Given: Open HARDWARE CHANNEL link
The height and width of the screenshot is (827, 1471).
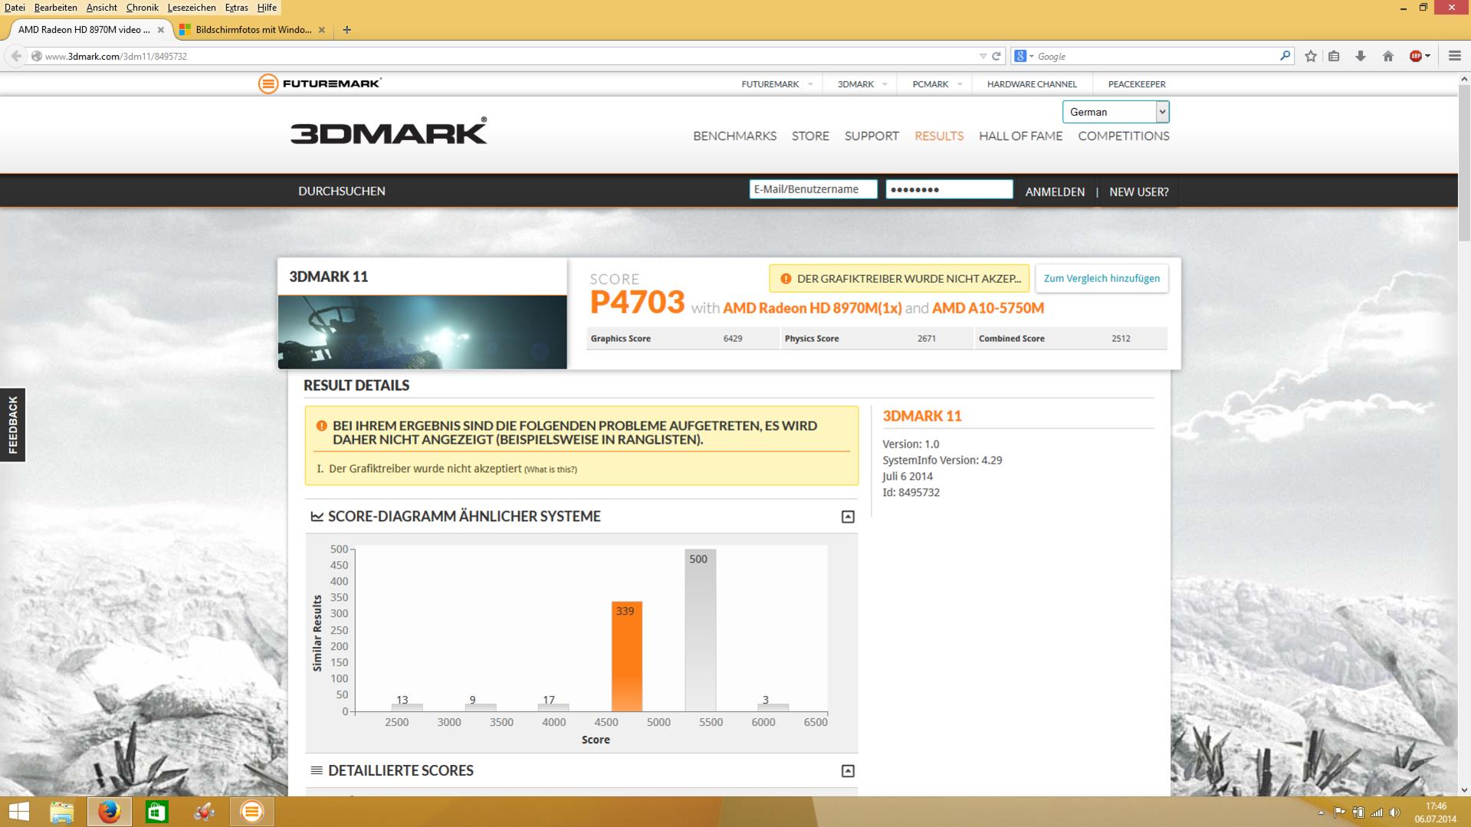Looking at the screenshot, I should pyautogui.click(x=1032, y=84).
